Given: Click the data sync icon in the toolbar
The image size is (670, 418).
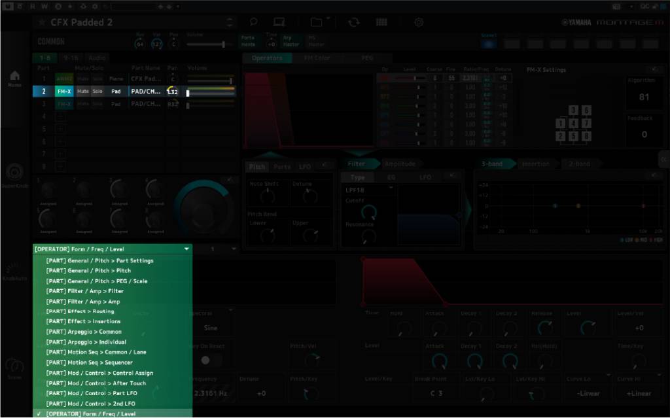Looking at the screenshot, I should [353, 22].
